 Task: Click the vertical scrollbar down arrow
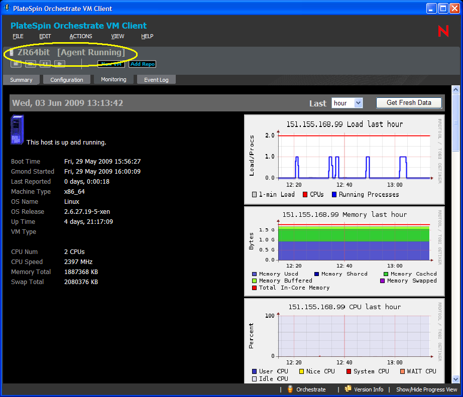pos(455,379)
